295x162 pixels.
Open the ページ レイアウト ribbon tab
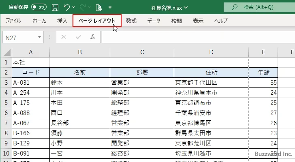[97, 21]
